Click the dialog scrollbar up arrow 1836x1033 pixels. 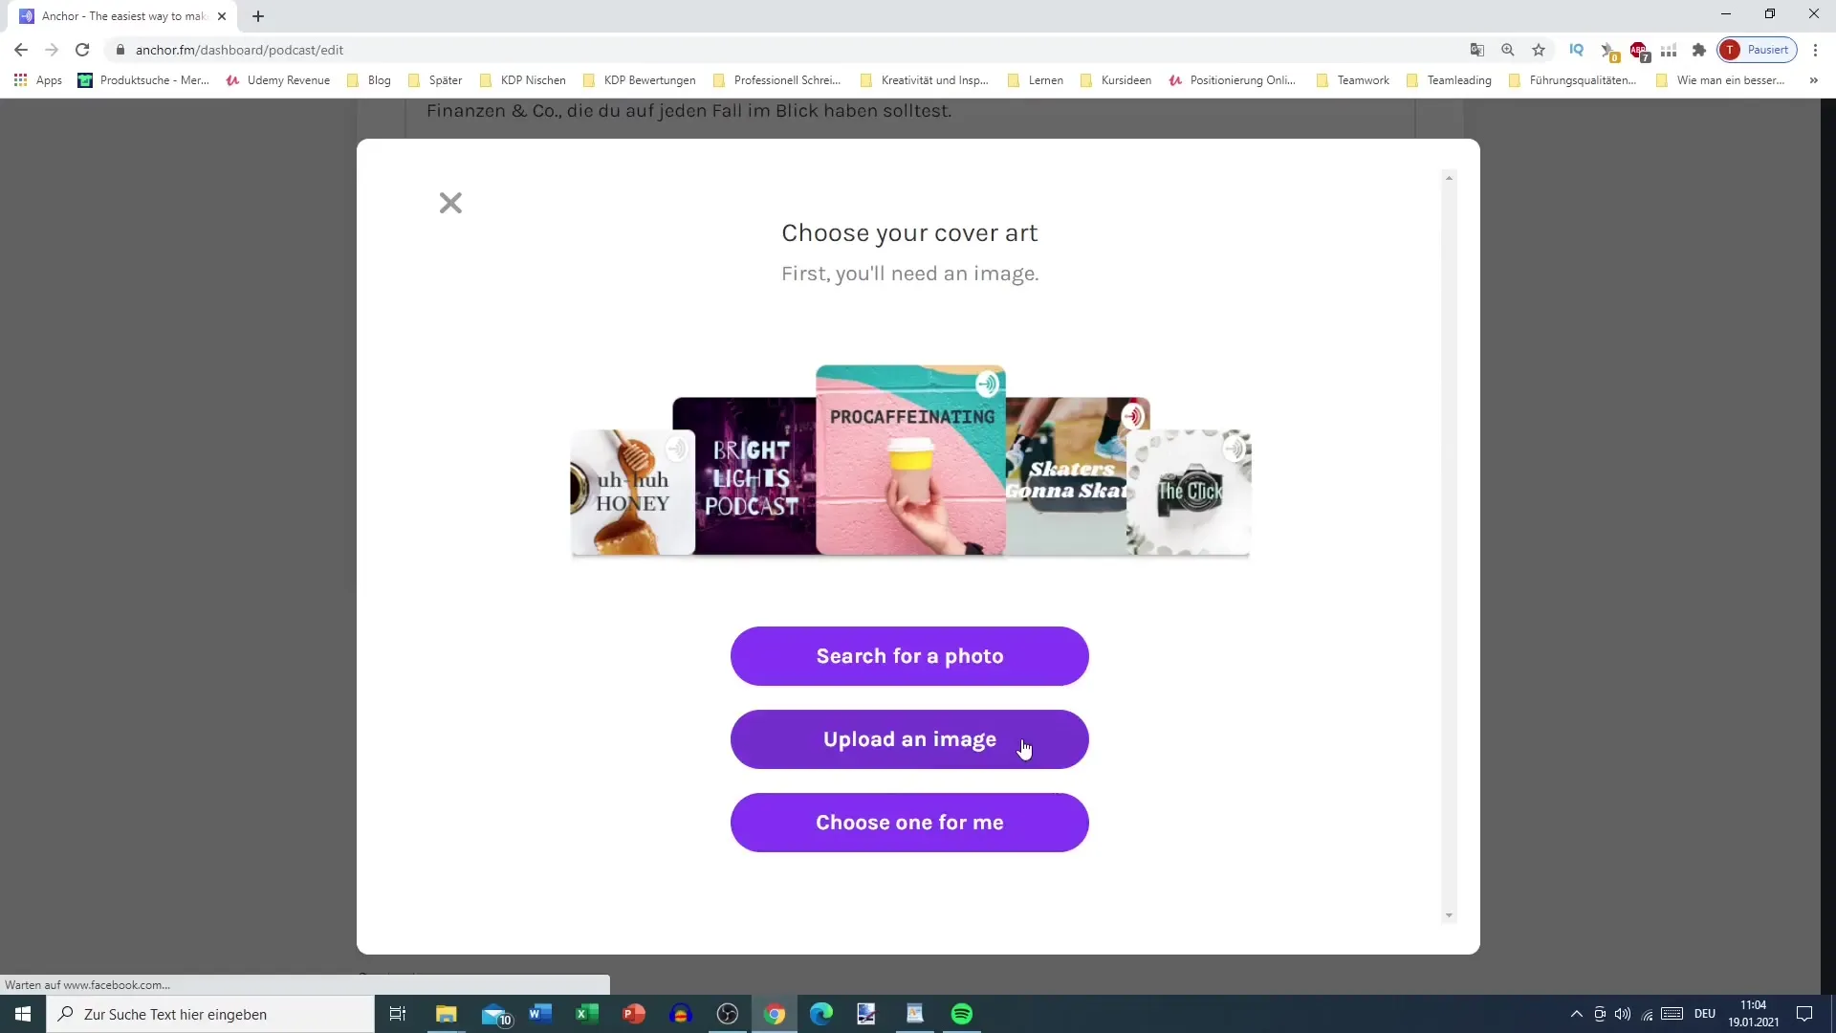(x=1449, y=178)
